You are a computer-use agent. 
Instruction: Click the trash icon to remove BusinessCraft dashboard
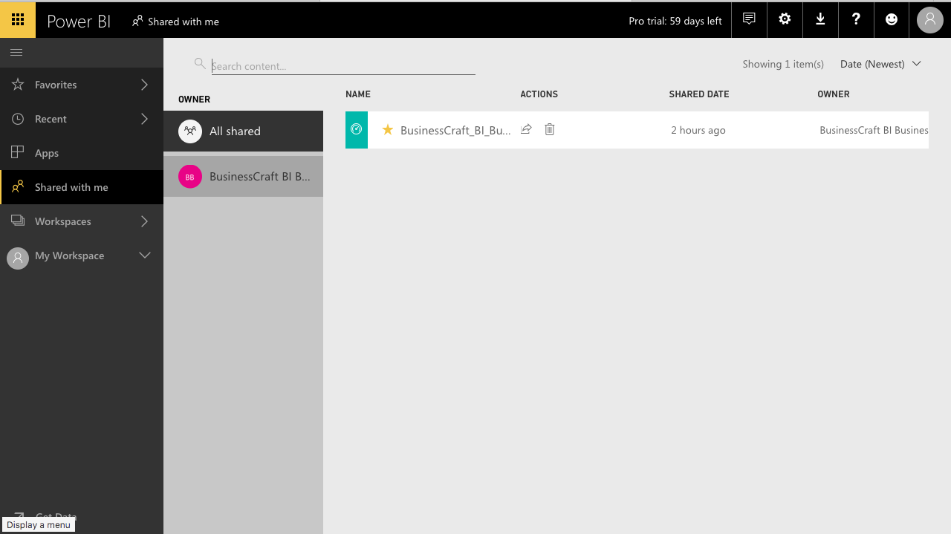[550, 129]
